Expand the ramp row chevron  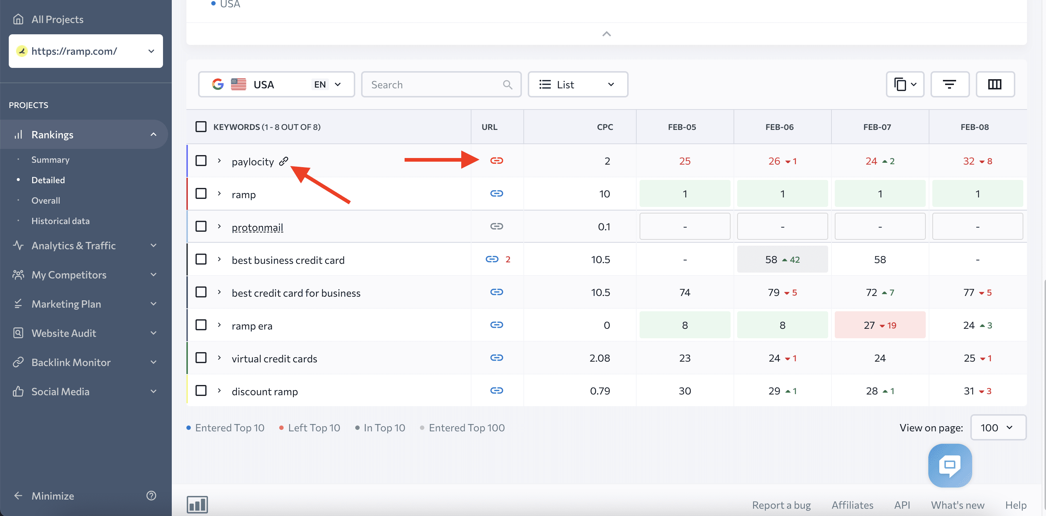point(219,194)
